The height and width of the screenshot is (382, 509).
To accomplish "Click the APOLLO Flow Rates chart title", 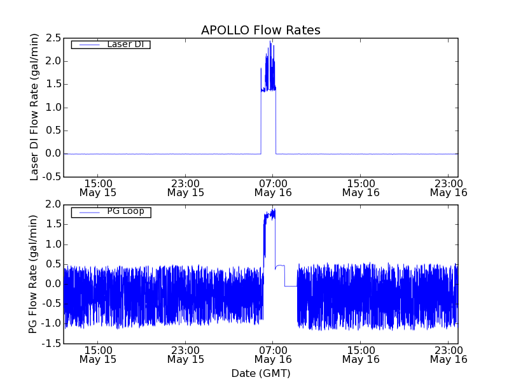I will click(x=260, y=30).
